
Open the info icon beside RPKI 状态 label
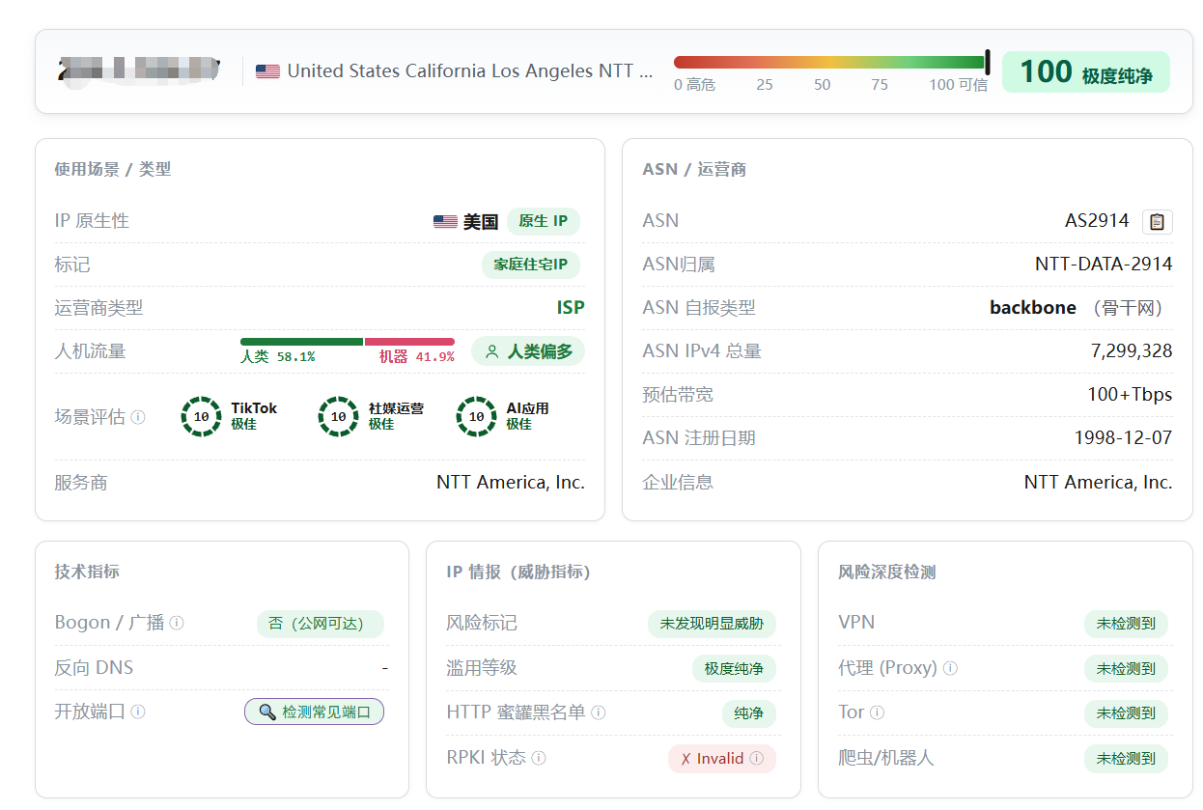tap(539, 758)
